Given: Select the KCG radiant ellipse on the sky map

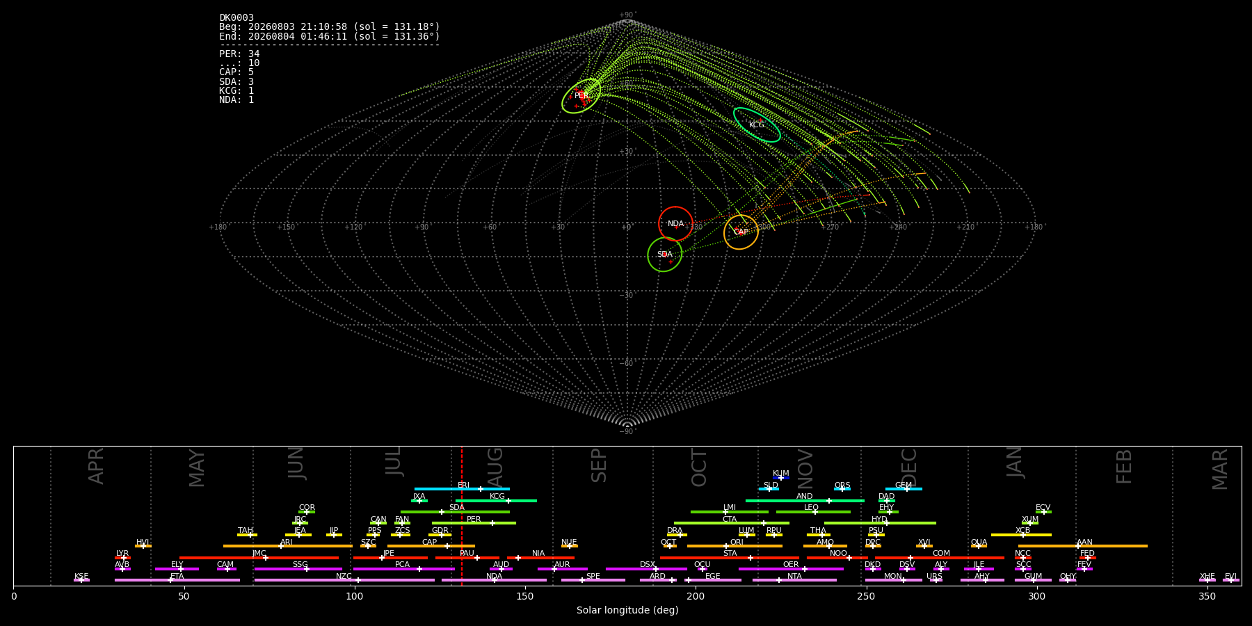Looking at the screenshot, I should point(757,125).
